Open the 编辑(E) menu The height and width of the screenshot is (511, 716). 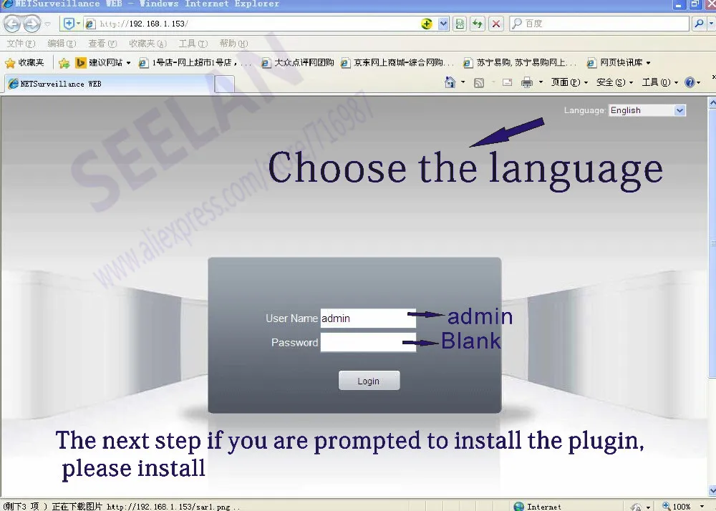pyautogui.click(x=62, y=44)
